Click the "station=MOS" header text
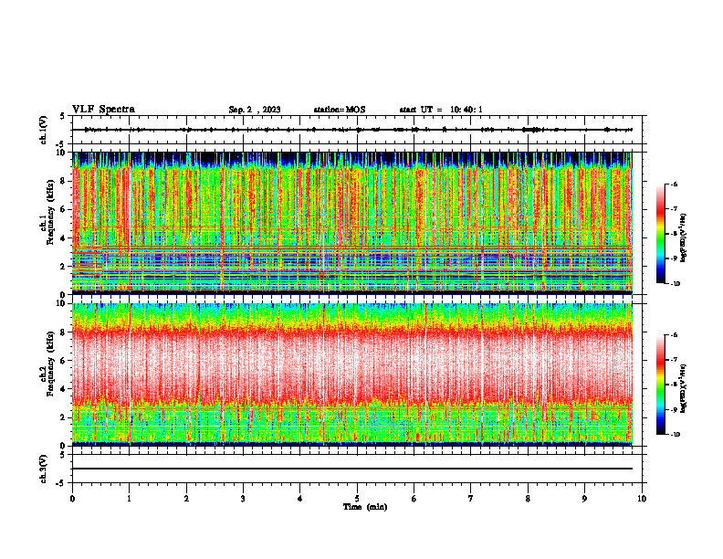The height and width of the screenshot is (559, 723). tap(340, 110)
